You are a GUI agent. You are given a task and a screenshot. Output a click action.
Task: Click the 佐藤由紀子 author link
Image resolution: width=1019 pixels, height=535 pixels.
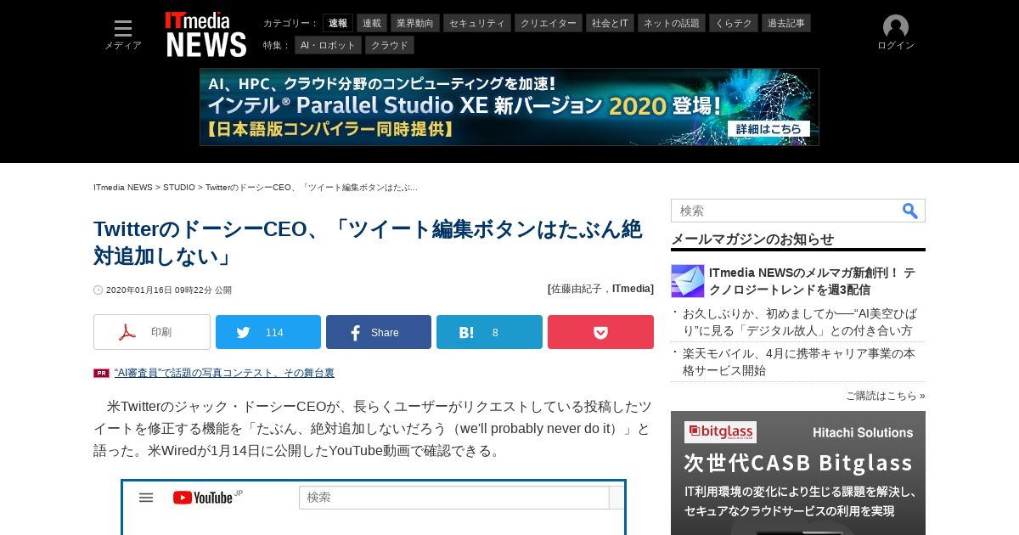[x=578, y=289]
